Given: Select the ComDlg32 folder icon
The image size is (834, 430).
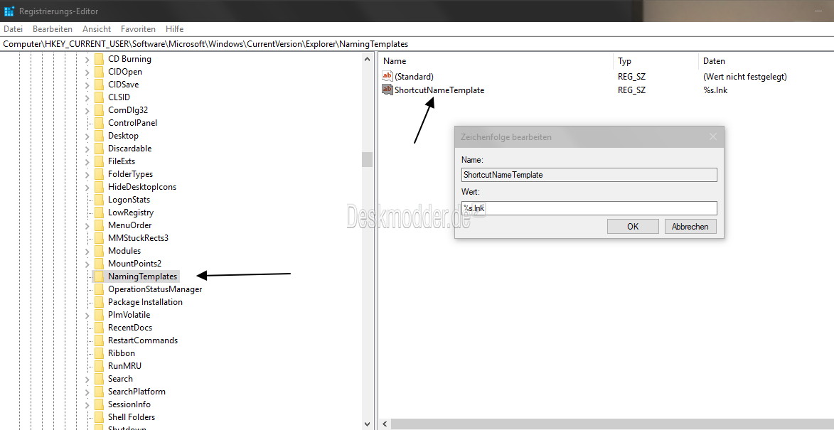Looking at the screenshot, I should 99,110.
